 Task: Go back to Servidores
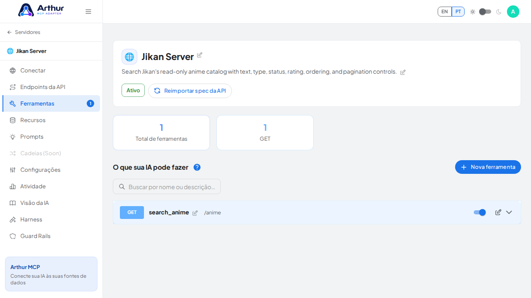[24, 32]
